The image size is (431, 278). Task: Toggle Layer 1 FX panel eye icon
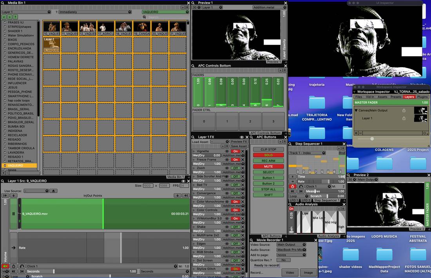(x=242, y=137)
